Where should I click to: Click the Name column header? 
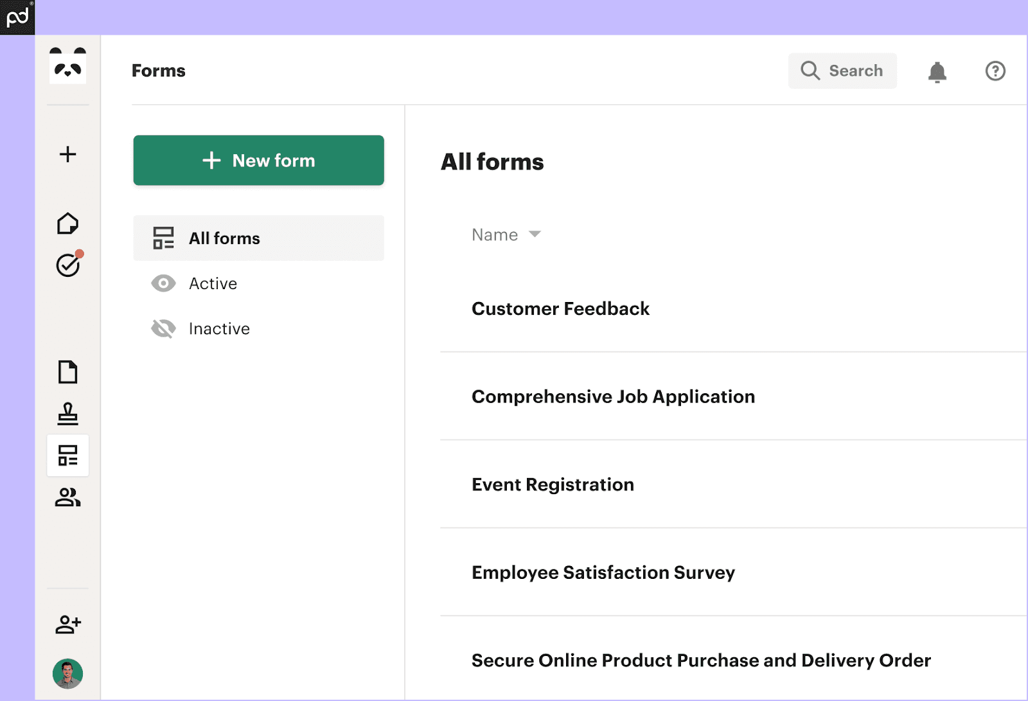pyautogui.click(x=495, y=235)
